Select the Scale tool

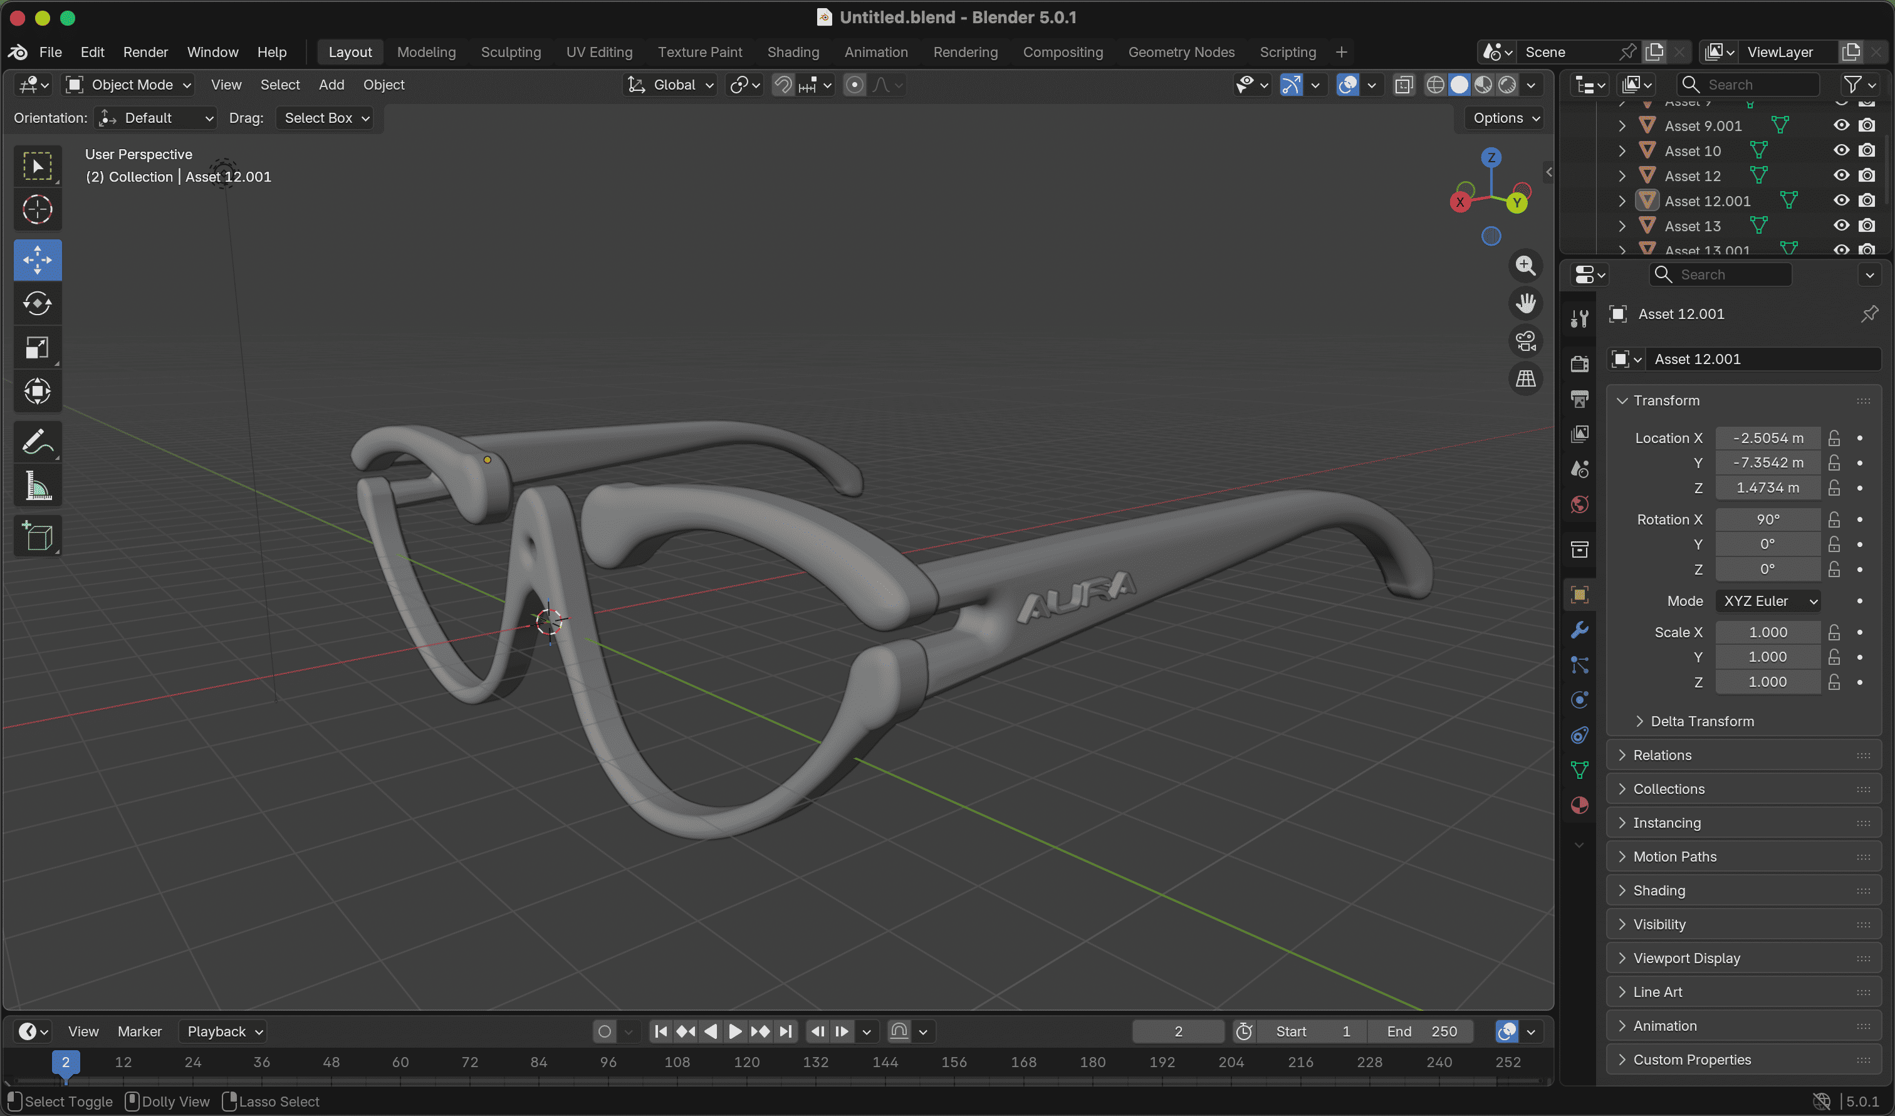[x=37, y=347]
